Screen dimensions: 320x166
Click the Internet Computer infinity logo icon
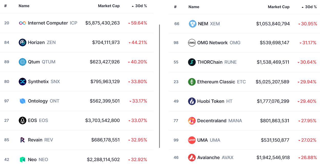pos(23,23)
